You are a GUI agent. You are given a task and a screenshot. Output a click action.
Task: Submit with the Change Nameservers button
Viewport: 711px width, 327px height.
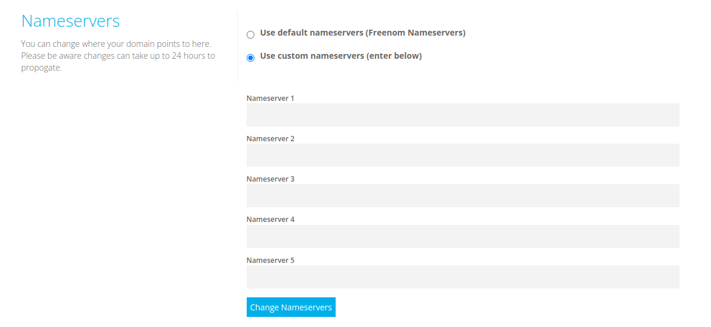(x=291, y=307)
